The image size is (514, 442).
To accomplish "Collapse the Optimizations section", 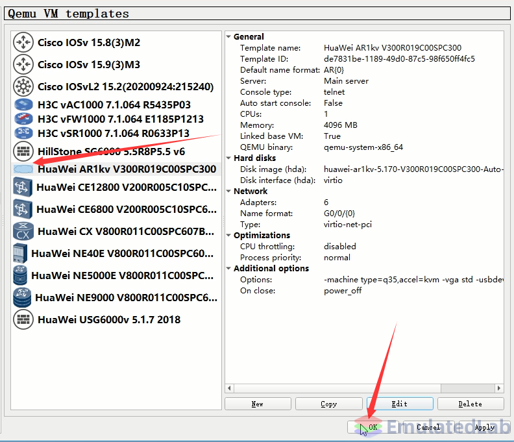I will pos(229,235).
